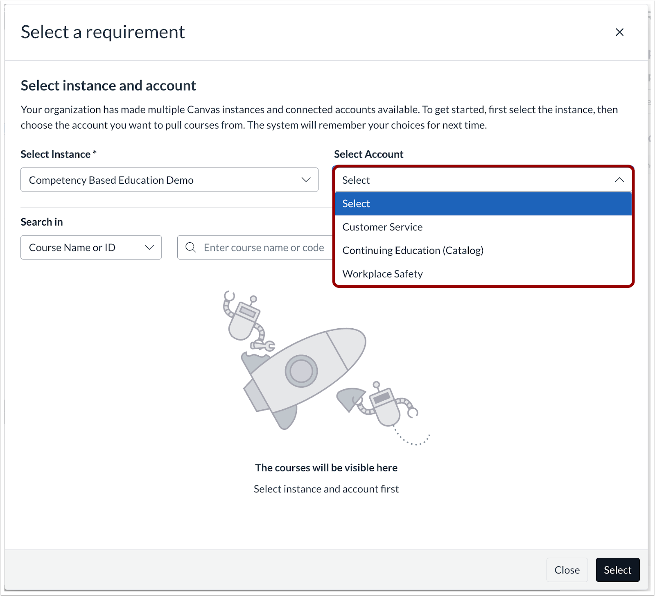
Task: Choose Workplace Safety account option
Action: coord(382,273)
